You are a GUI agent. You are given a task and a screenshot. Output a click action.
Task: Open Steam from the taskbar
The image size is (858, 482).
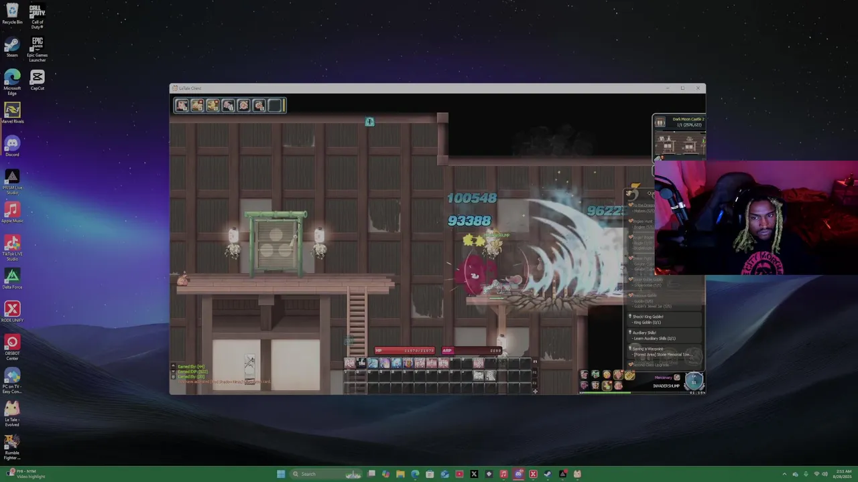click(548, 474)
